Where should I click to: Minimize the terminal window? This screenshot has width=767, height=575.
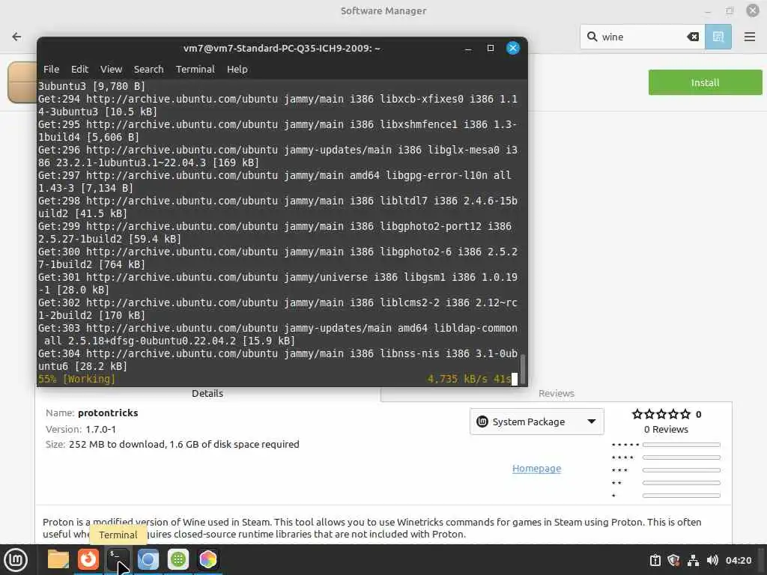click(468, 49)
